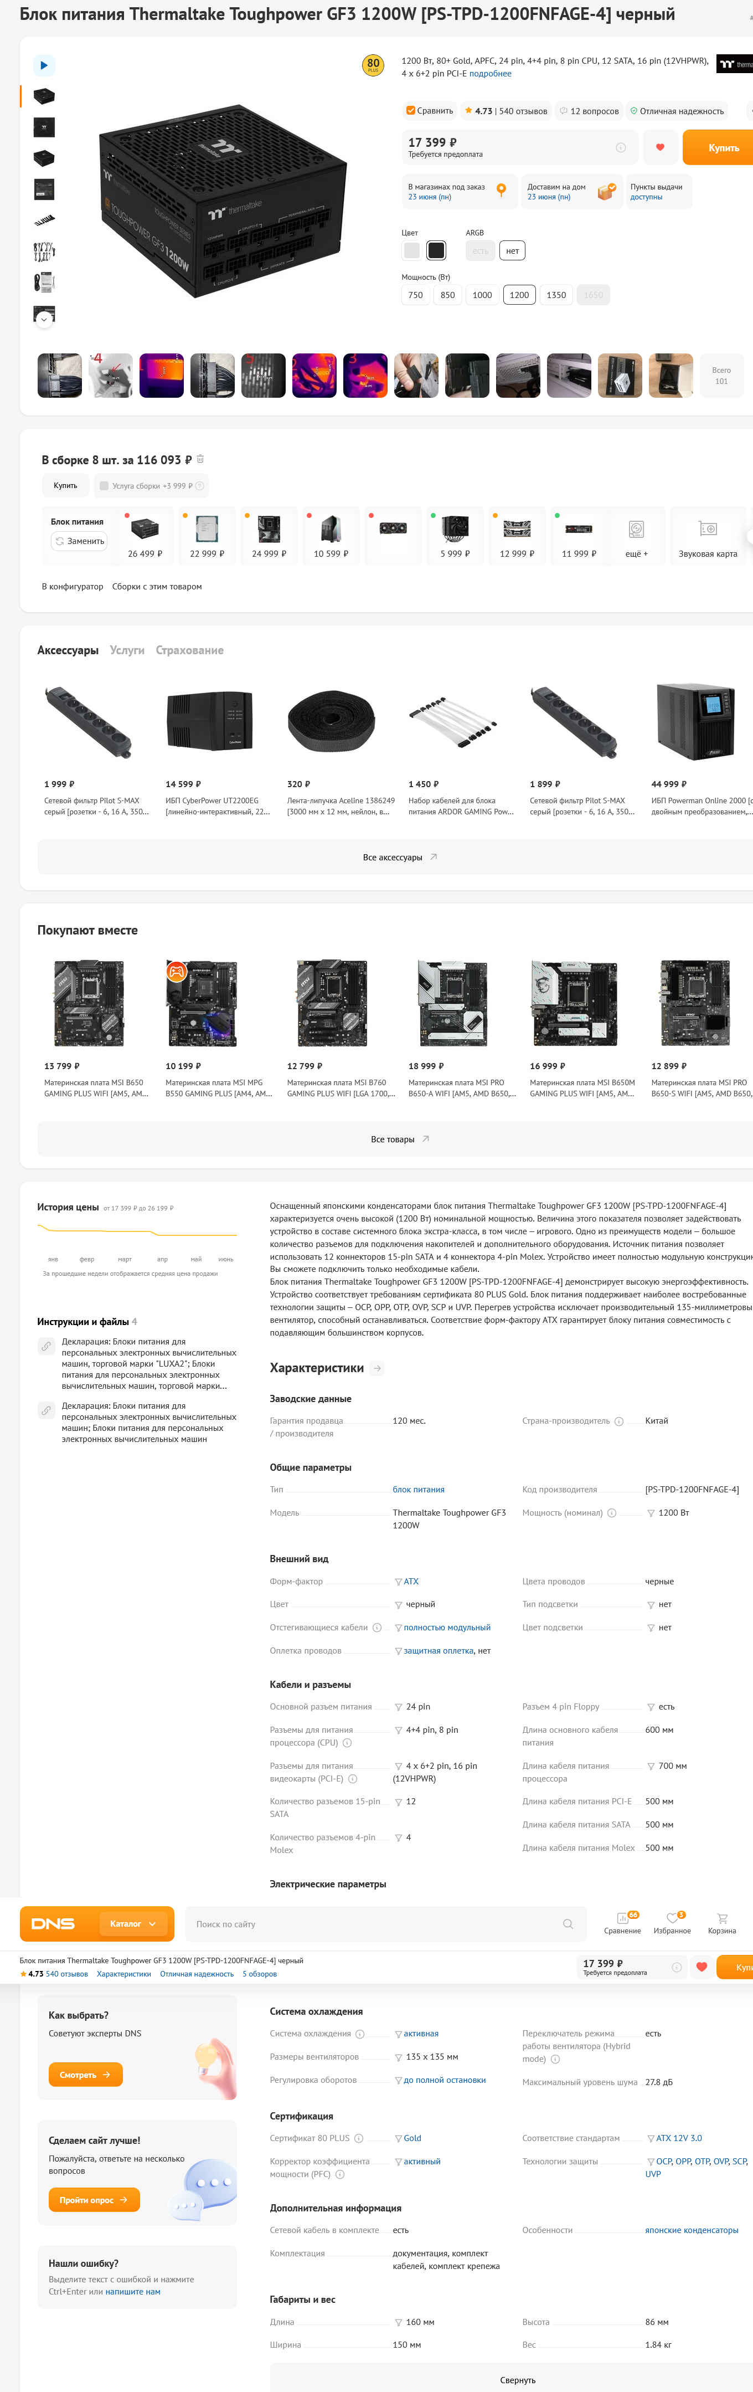Filter by 4 pin Floppy есть
This screenshot has width=753, height=2392.
651,1707
